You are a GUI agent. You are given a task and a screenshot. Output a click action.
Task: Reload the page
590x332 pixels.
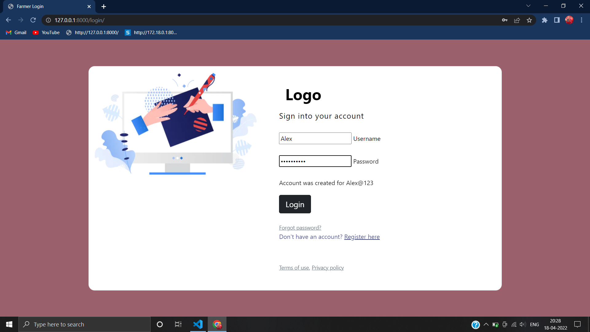pyautogui.click(x=33, y=20)
